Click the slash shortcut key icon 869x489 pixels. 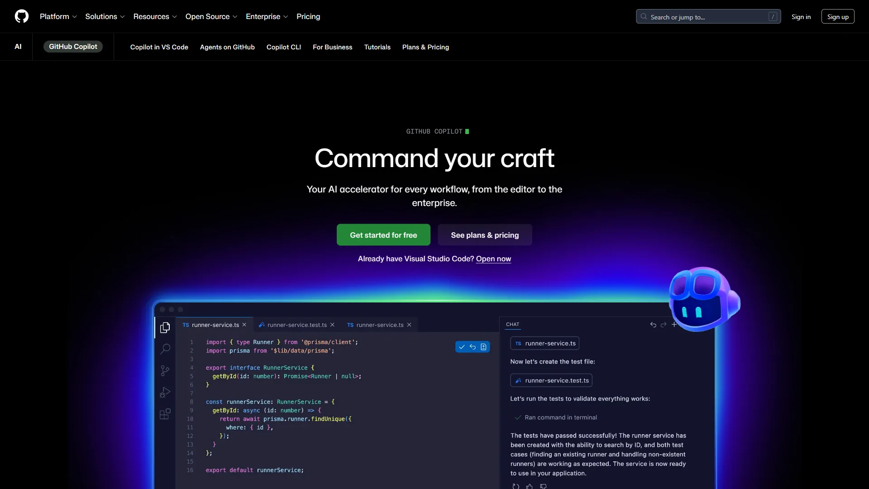point(773,17)
